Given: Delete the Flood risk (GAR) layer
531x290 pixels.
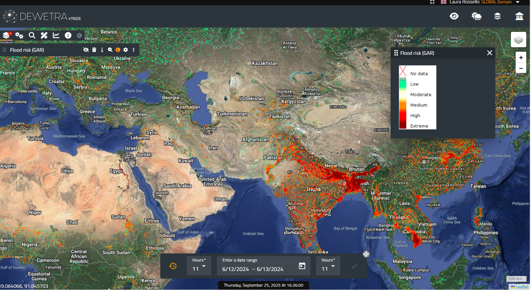Looking at the screenshot, I should [94, 50].
